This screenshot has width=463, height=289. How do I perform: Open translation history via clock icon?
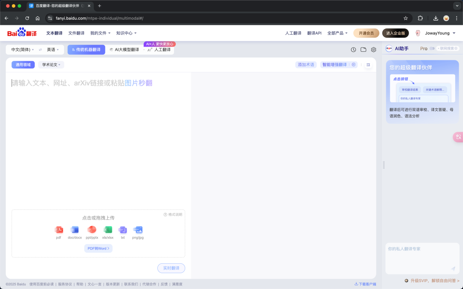click(x=353, y=49)
